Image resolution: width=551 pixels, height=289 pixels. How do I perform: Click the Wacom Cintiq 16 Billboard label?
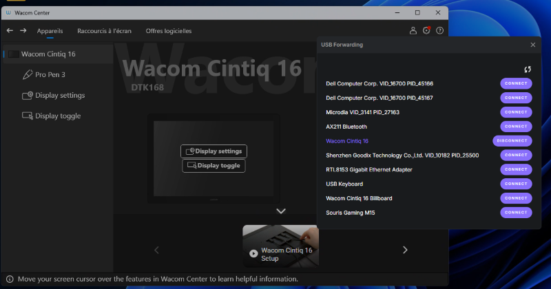pyautogui.click(x=359, y=198)
